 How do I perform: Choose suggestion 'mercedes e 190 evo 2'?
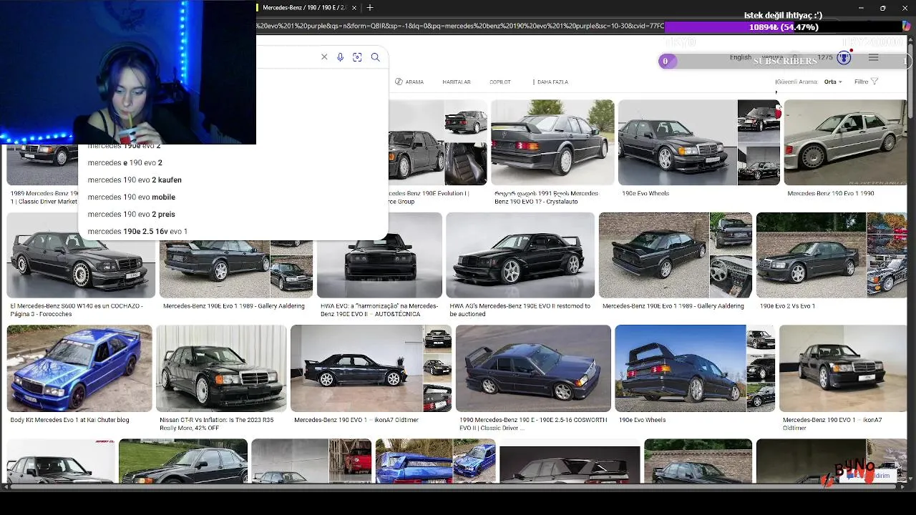[125, 162]
